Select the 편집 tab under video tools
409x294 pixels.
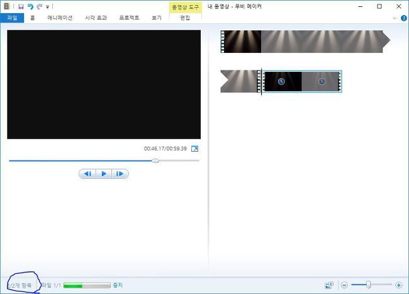click(x=185, y=18)
